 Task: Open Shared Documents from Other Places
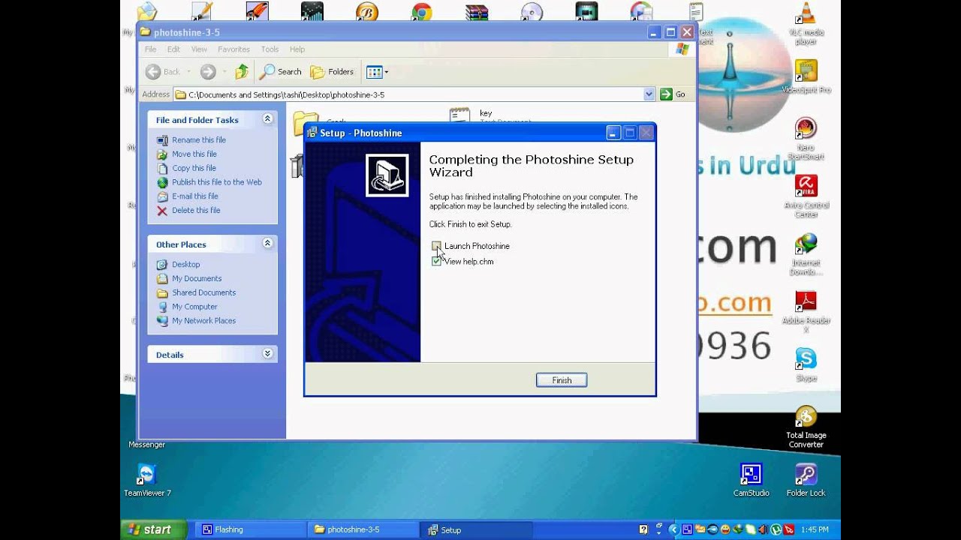pos(203,293)
